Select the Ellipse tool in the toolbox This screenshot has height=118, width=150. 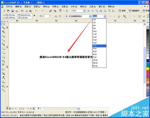(3, 53)
